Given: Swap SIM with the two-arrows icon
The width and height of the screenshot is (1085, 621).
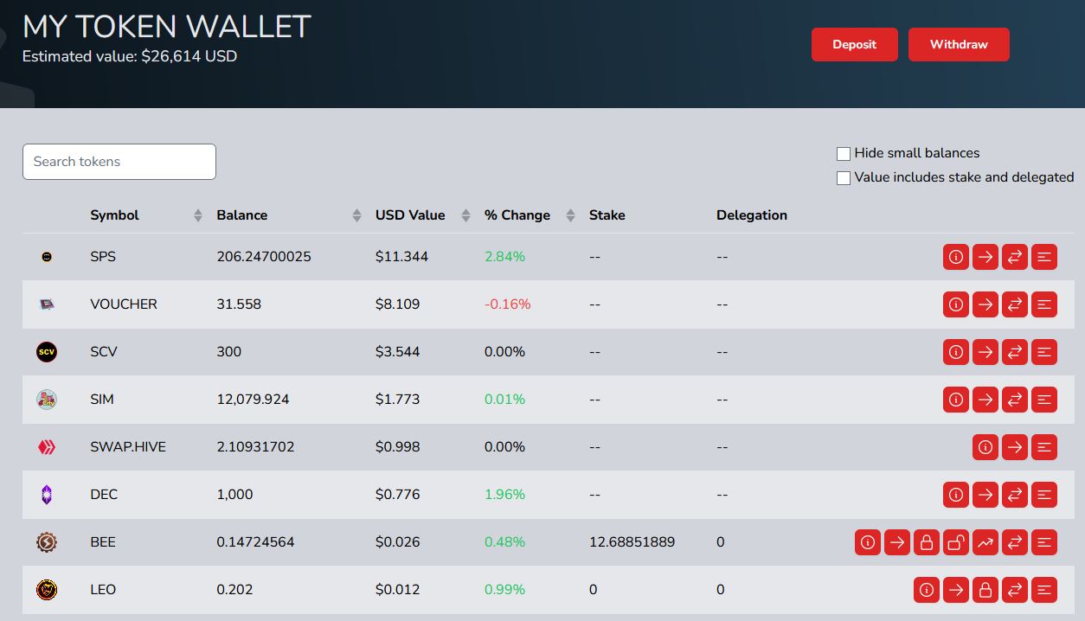Looking at the screenshot, I should tap(1015, 400).
